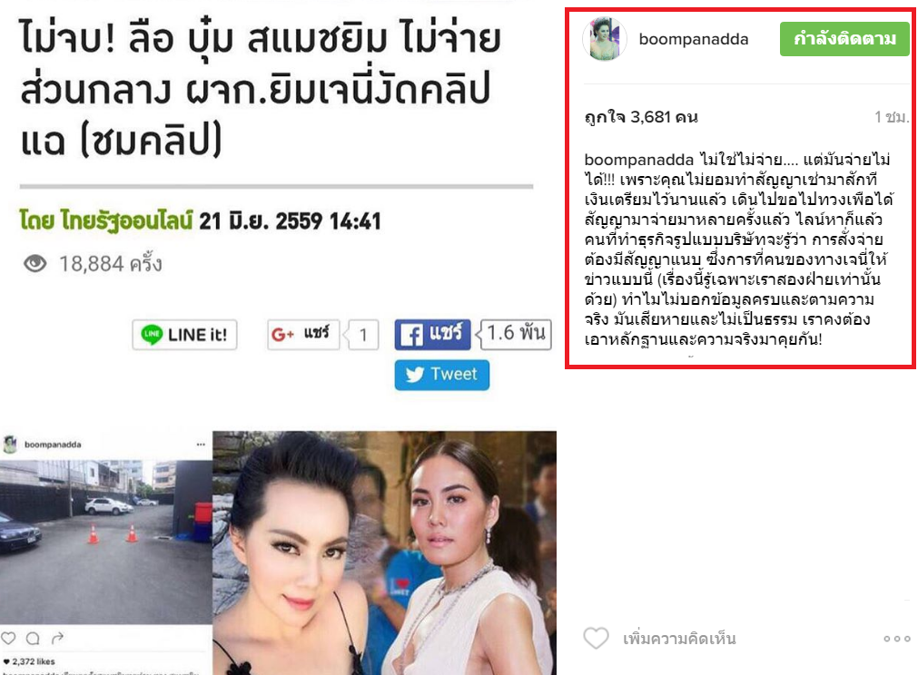
Task: Click the Tweet button
Action: click(x=442, y=375)
